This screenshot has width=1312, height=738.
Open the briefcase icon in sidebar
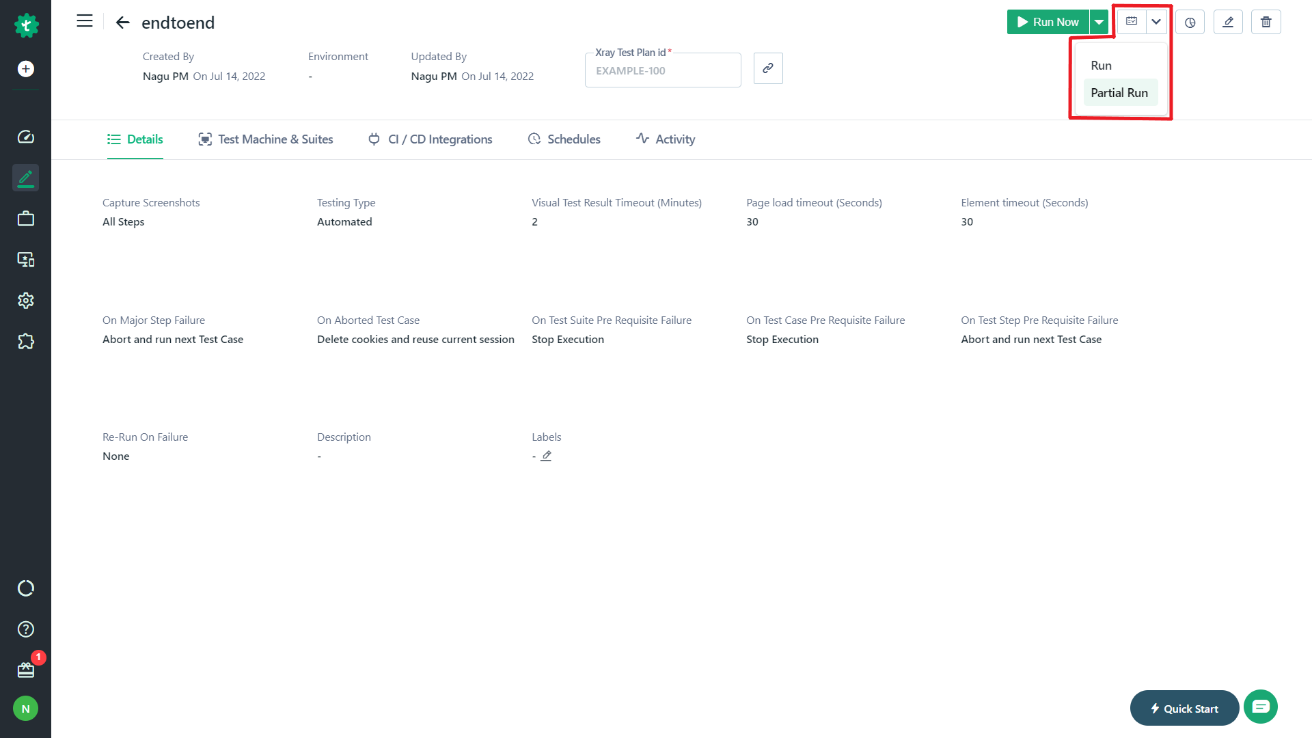click(26, 219)
